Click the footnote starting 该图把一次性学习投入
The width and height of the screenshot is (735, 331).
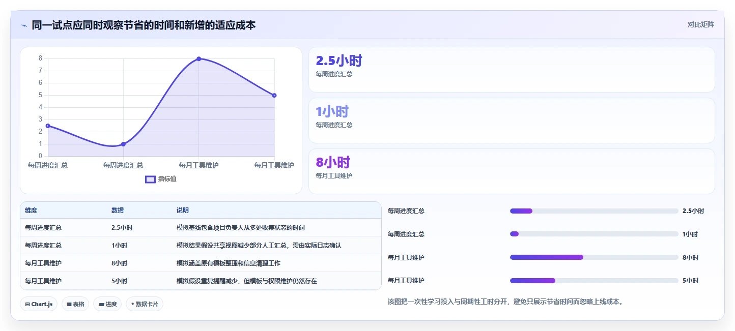(505, 302)
